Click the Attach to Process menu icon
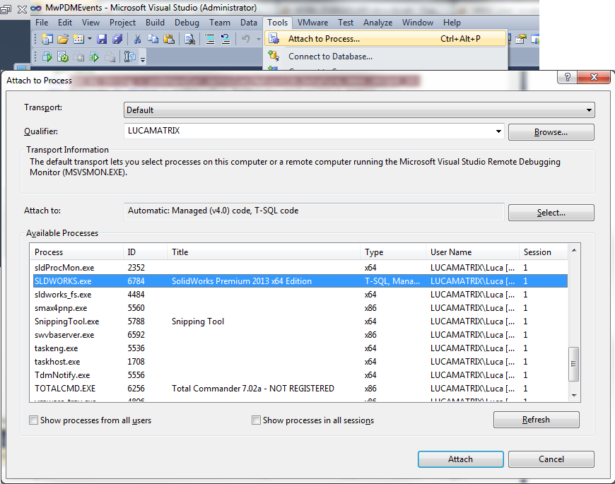The width and height of the screenshot is (615, 484). pos(274,39)
